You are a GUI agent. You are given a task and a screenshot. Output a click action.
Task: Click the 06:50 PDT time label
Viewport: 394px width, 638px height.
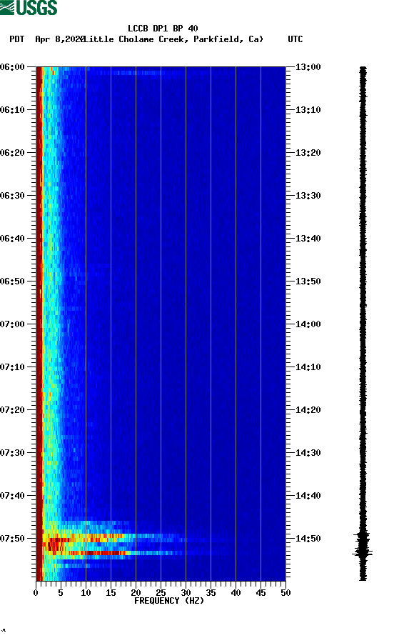[x=12, y=281]
